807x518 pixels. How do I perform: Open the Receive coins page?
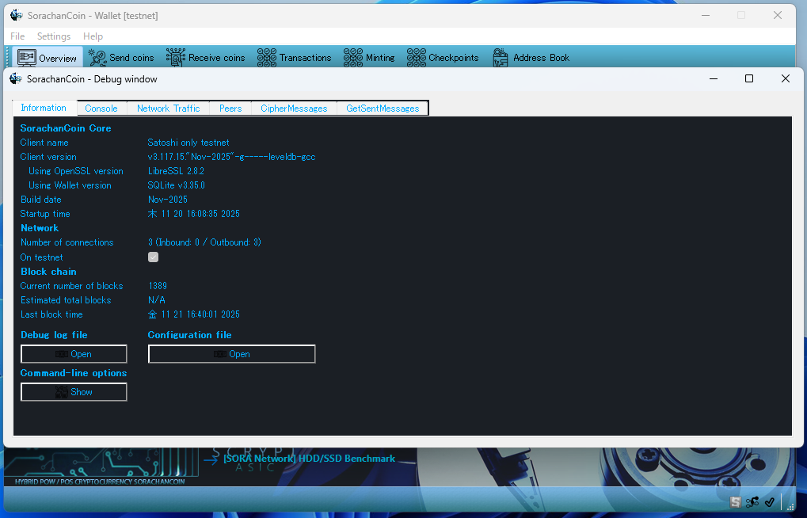206,58
